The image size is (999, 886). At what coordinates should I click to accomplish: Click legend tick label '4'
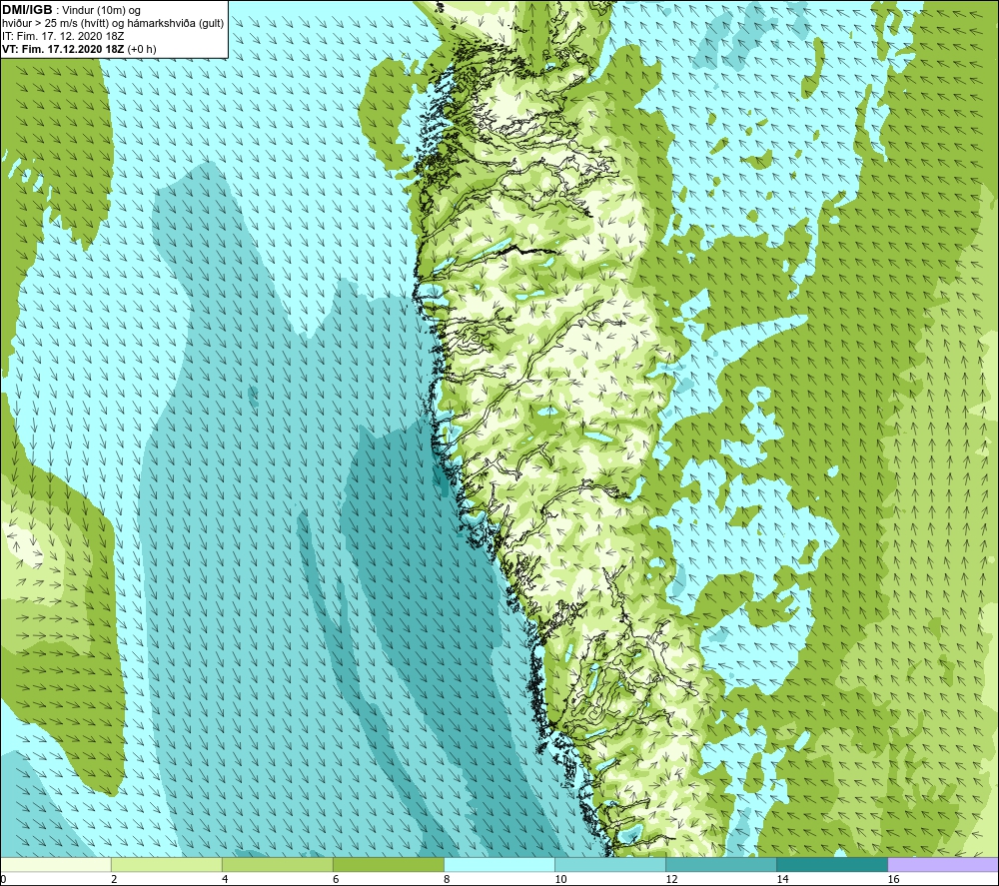(225, 879)
